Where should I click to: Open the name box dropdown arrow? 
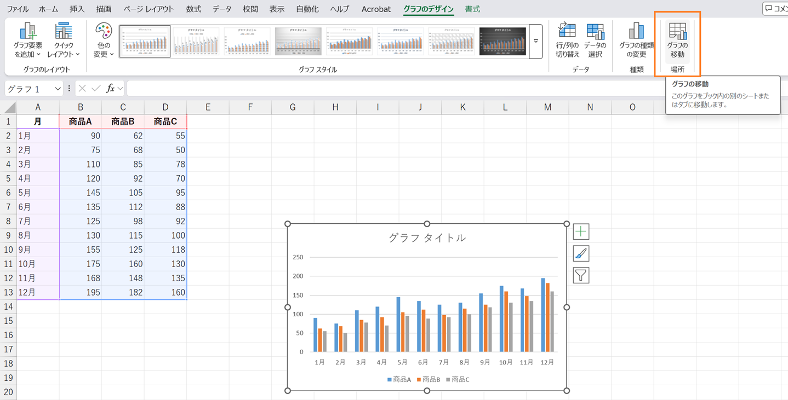pos(58,89)
